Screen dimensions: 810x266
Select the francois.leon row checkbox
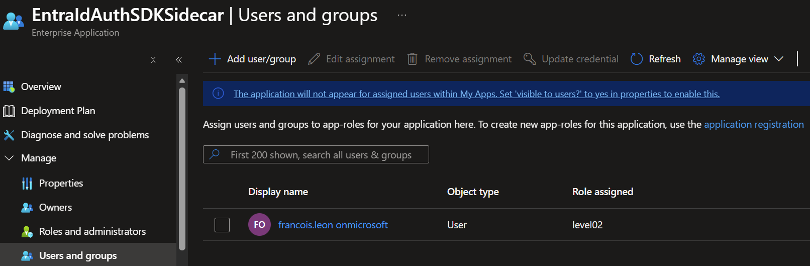click(222, 225)
